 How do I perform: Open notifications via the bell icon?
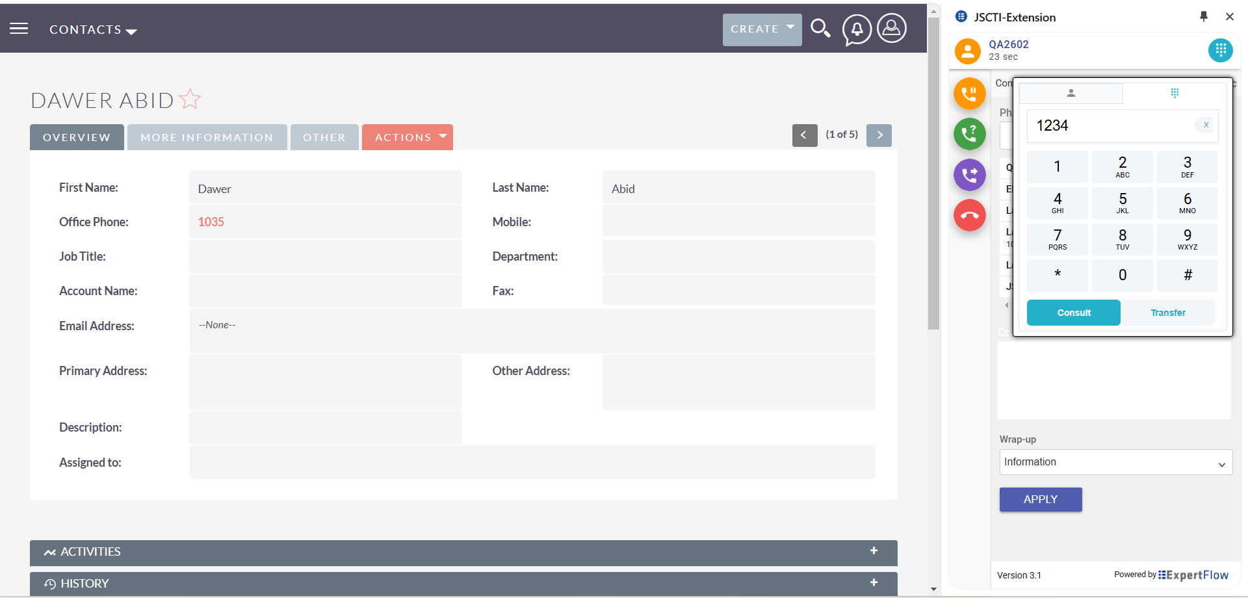click(x=856, y=29)
